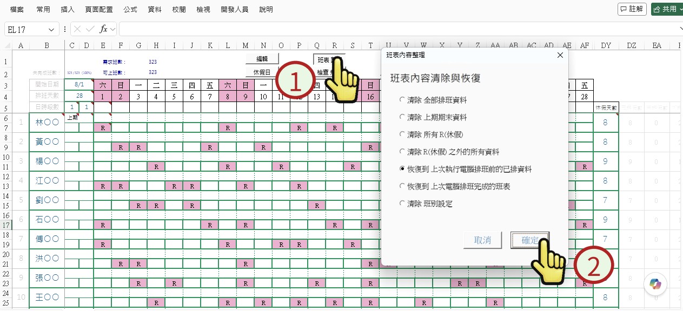Click the formula bar Cancel (X) icon
The width and height of the screenshot is (683, 311).
coord(78,29)
